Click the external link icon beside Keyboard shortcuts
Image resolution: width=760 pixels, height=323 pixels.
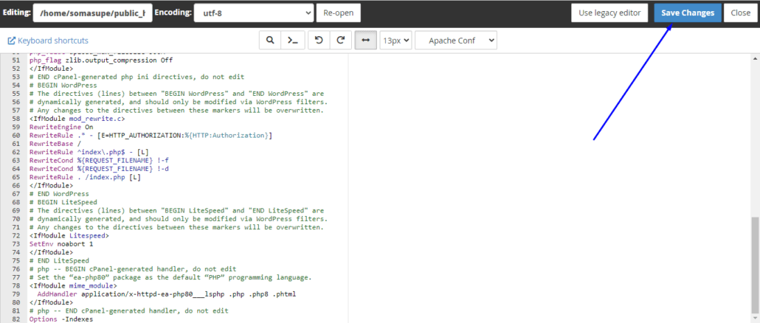tap(12, 41)
